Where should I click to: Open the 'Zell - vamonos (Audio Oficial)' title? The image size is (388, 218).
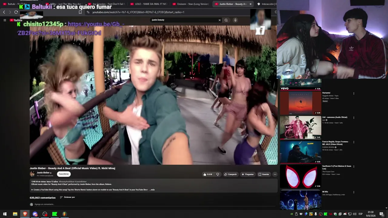335,117
